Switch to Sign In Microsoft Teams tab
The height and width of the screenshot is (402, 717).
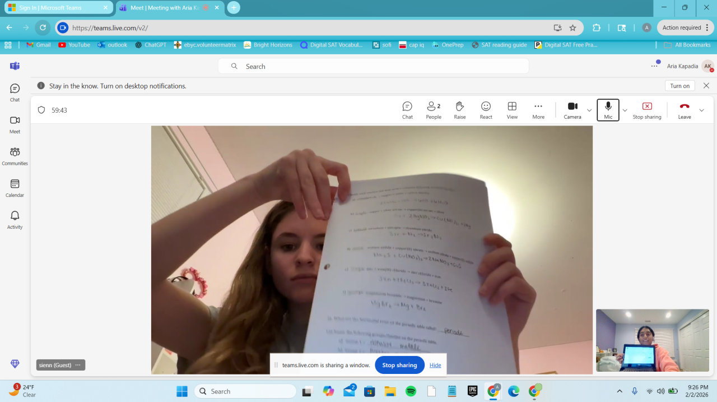point(57,8)
